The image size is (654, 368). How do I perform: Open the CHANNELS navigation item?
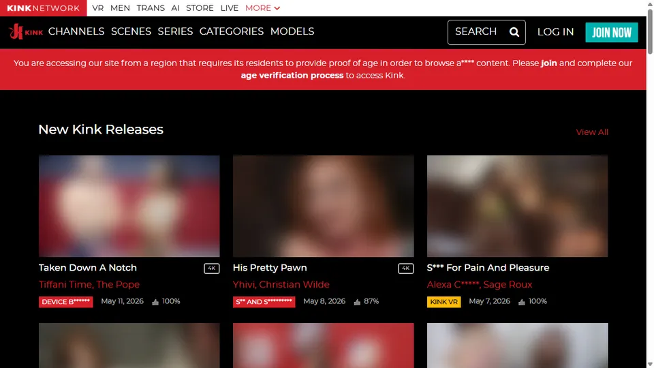coord(76,31)
